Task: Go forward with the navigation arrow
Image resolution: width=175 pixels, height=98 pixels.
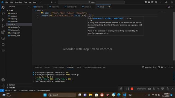Action: point(55,2)
